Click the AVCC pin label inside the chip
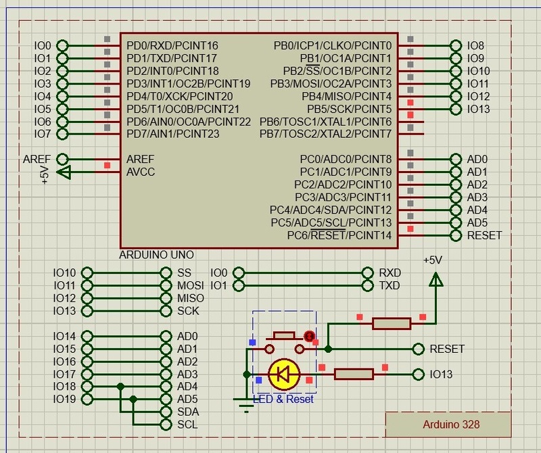 click(x=141, y=172)
